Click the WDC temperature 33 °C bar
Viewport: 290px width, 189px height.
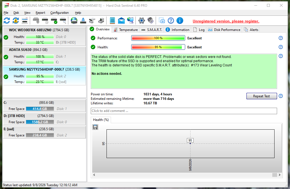(40, 42)
